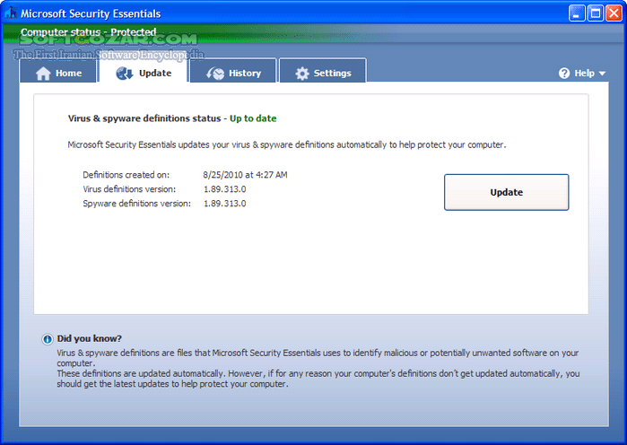Click the globe download icon on Update tab
This screenshot has height=445, width=627.
125,74
